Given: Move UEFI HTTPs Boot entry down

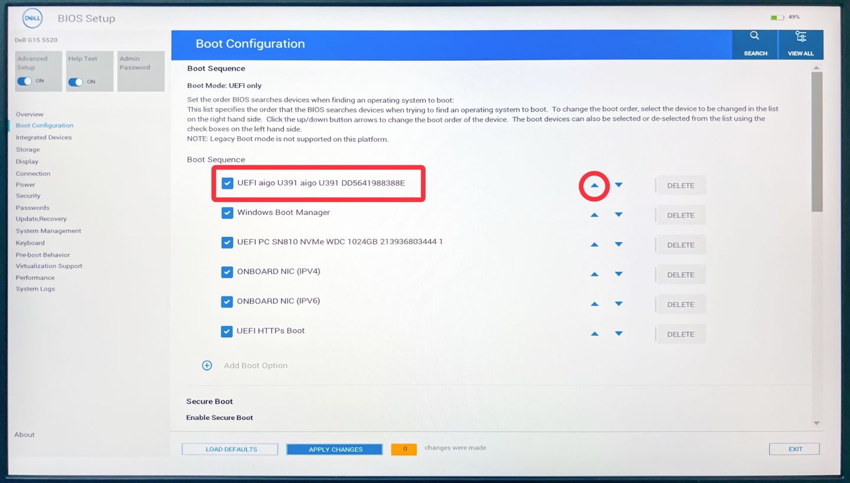Looking at the screenshot, I should [619, 334].
